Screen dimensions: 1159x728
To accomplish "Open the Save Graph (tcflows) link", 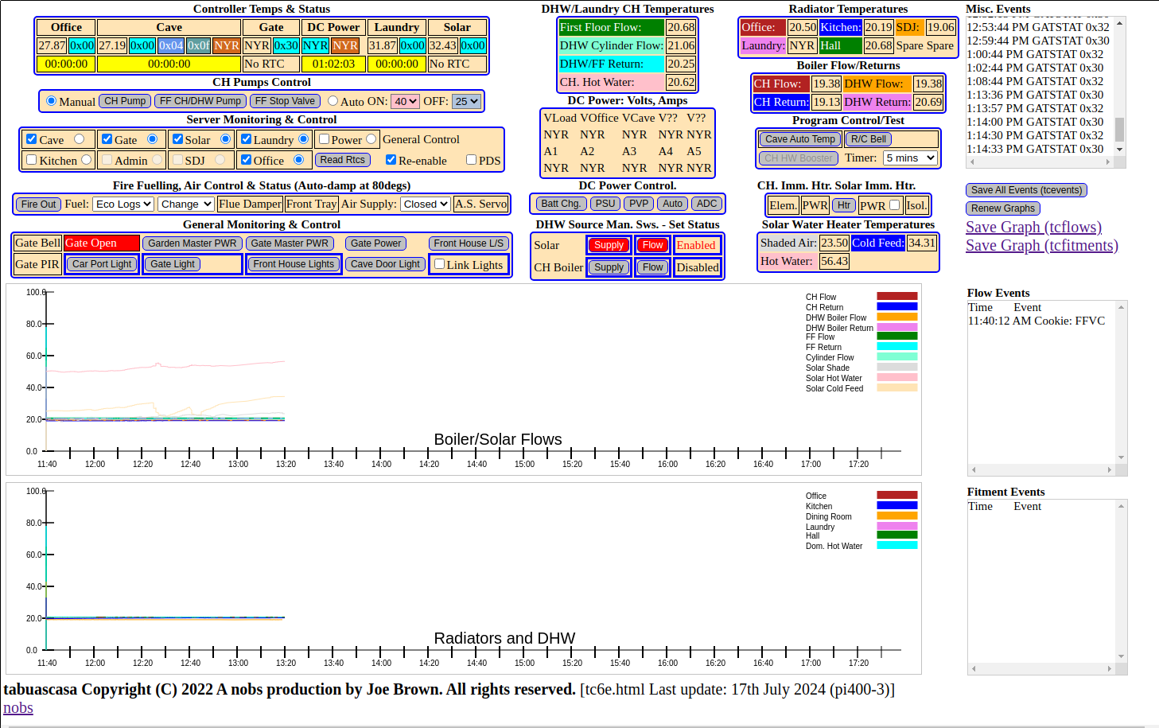I will 1033,228.
